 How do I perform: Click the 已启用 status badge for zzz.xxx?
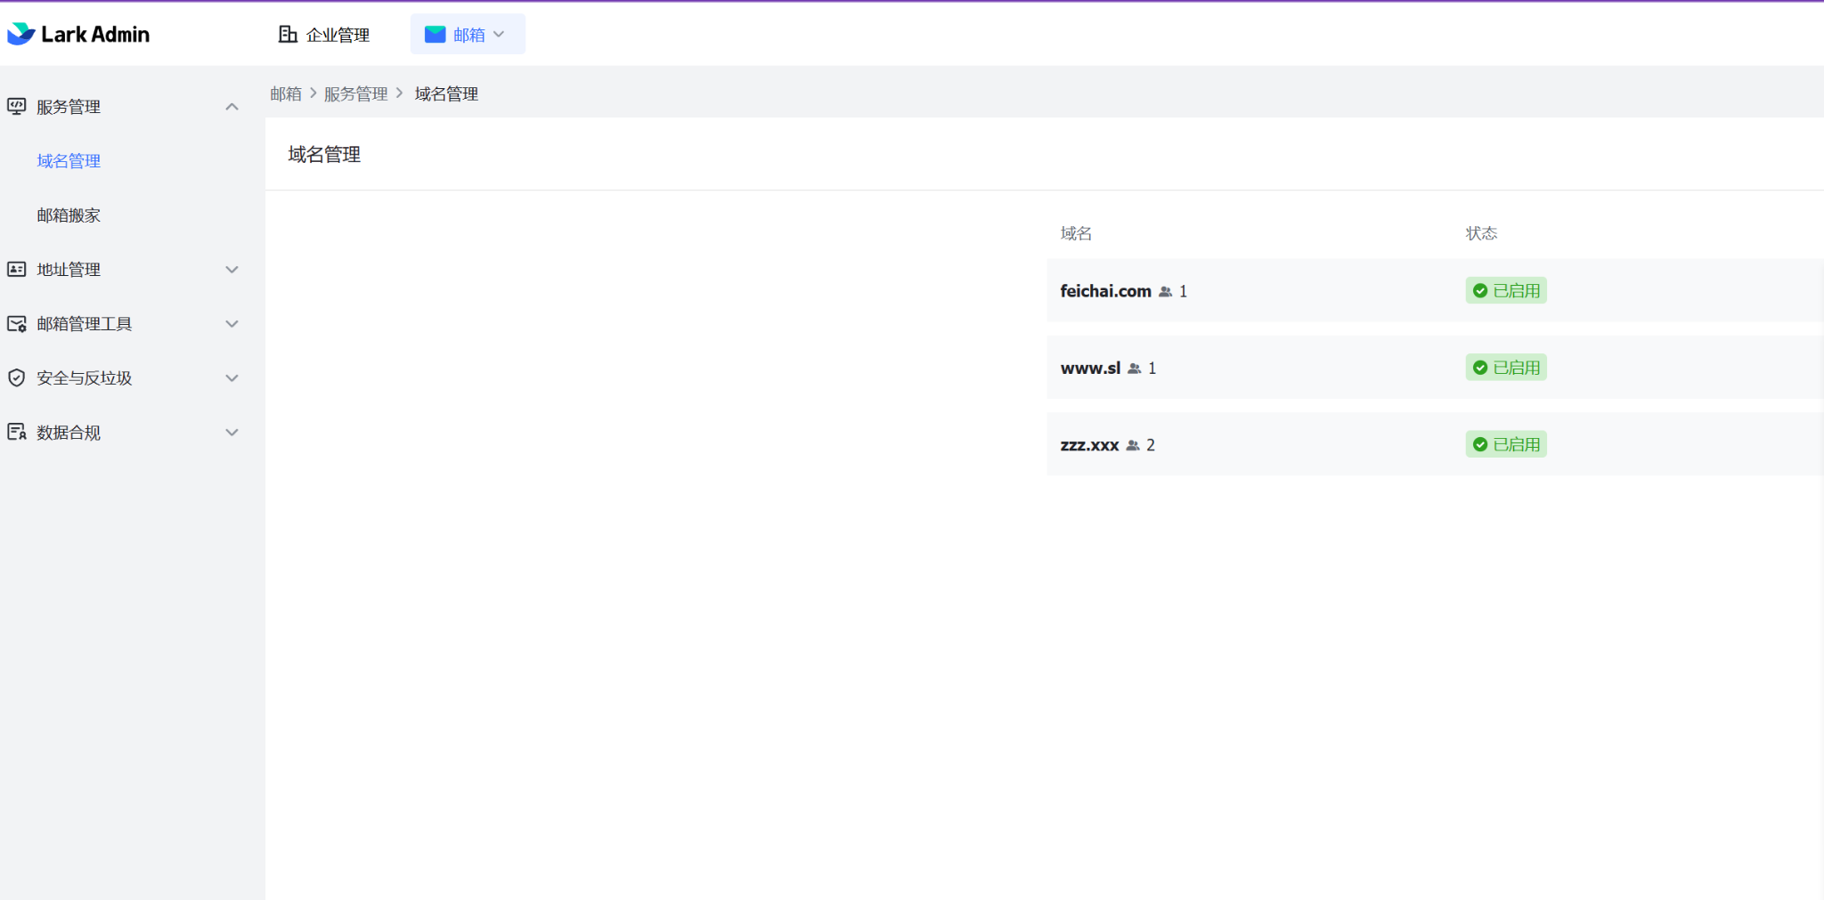1506,444
